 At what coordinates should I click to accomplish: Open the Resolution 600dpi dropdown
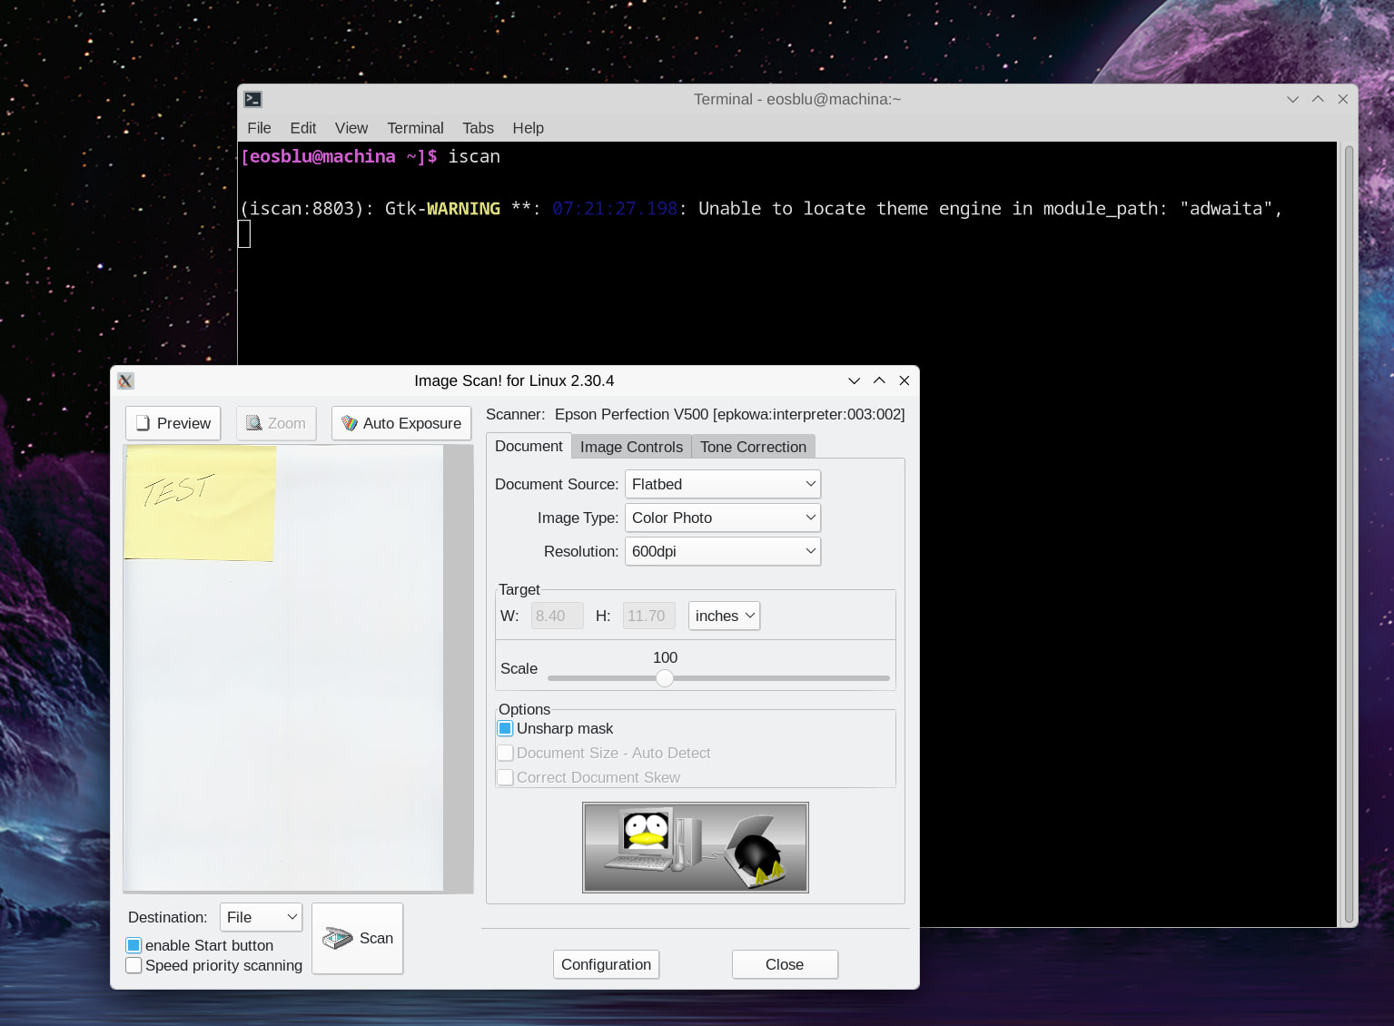coord(723,551)
